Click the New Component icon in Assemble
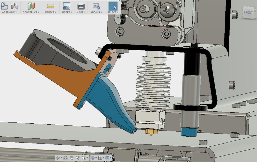The height and width of the screenshot is (162, 257). (x=5, y=6)
